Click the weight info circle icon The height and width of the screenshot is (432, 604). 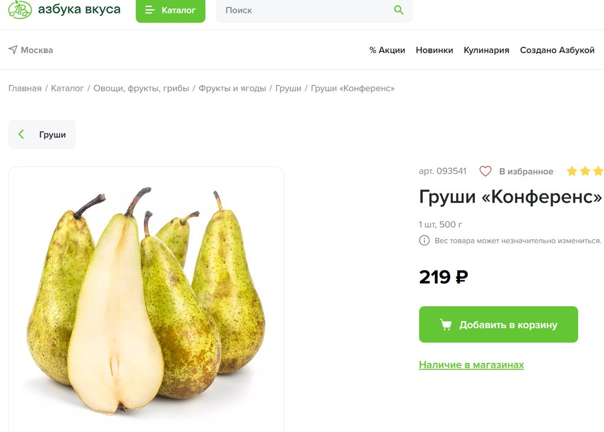(424, 240)
